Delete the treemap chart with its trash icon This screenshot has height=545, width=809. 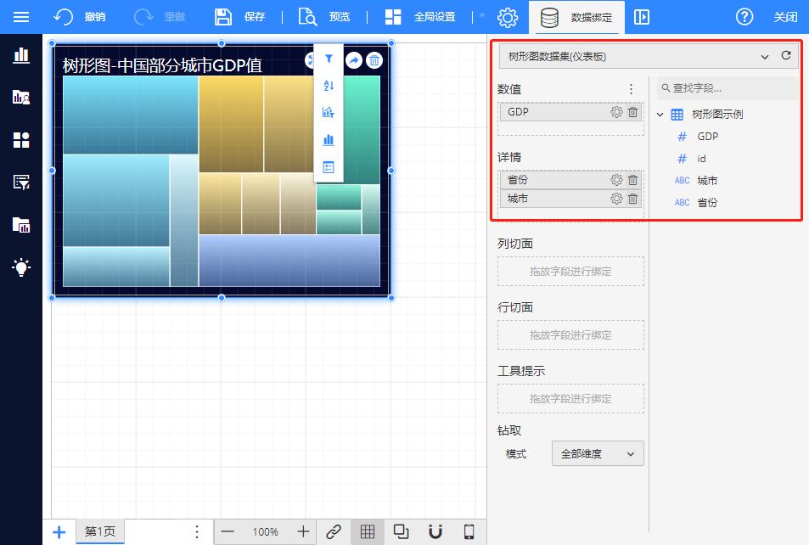click(374, 60)
